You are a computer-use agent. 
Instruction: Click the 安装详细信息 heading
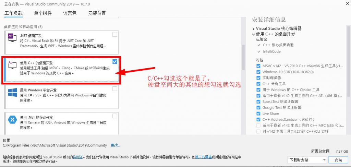coord(269,20)
